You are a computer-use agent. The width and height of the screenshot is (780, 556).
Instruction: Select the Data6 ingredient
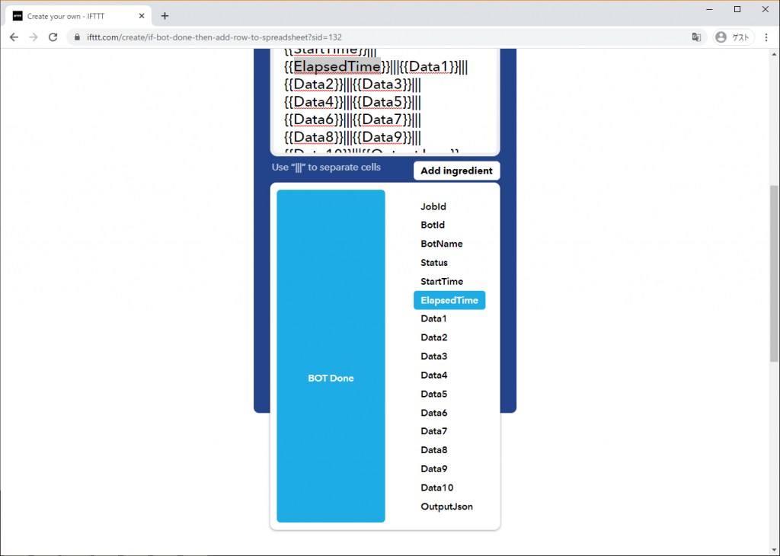[433, 413]
